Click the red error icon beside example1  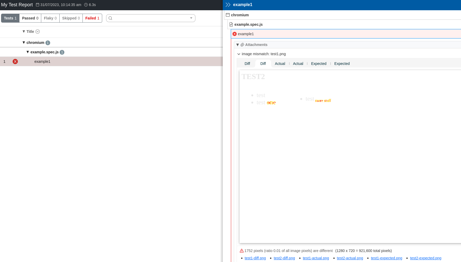(235, 34)
